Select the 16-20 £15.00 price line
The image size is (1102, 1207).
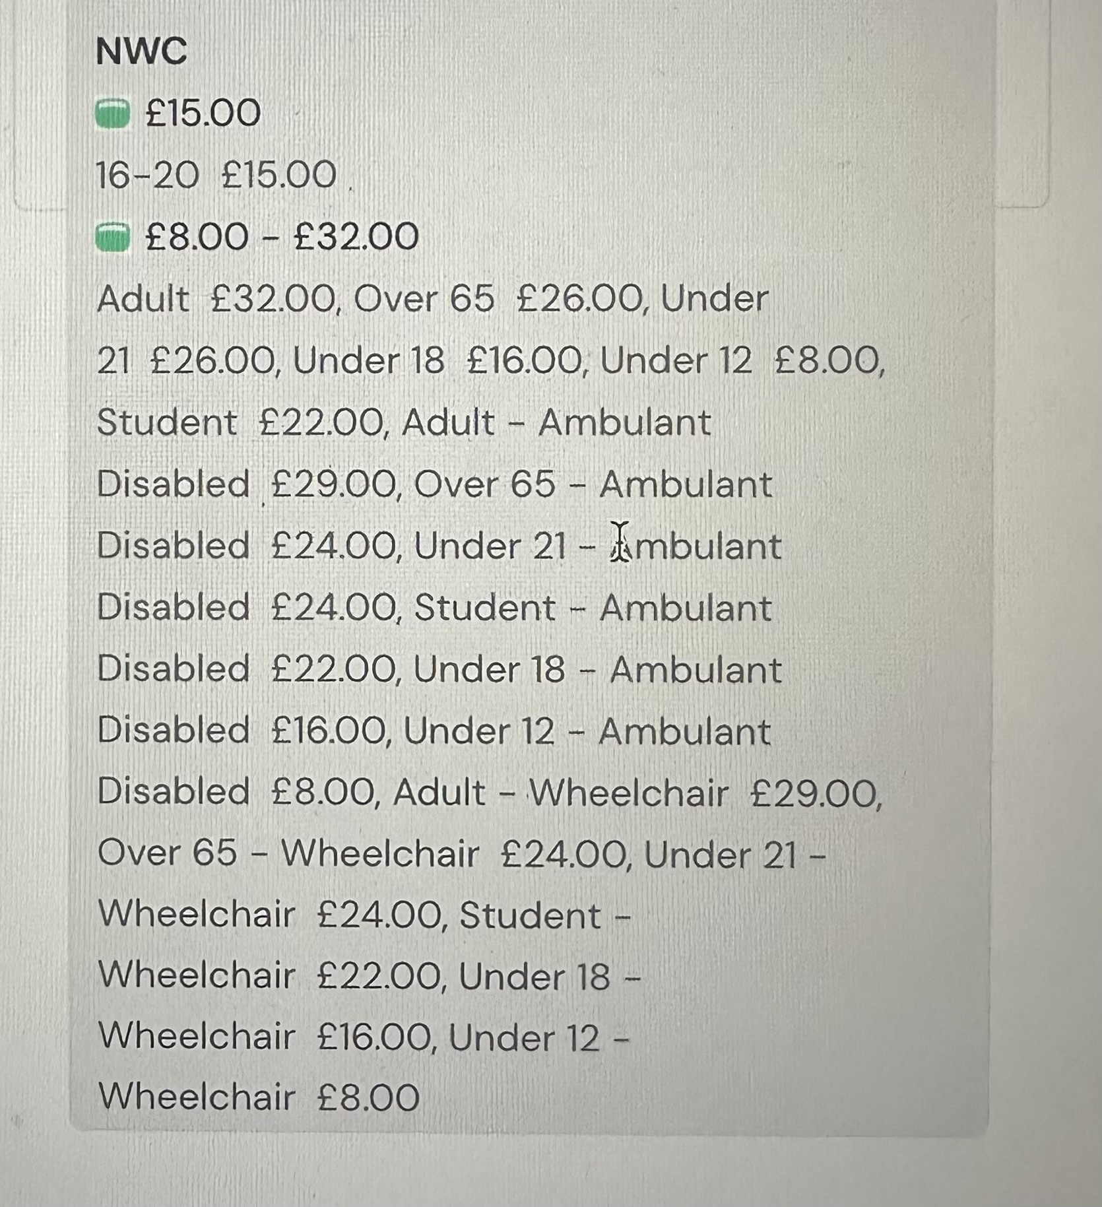(216, 175)
